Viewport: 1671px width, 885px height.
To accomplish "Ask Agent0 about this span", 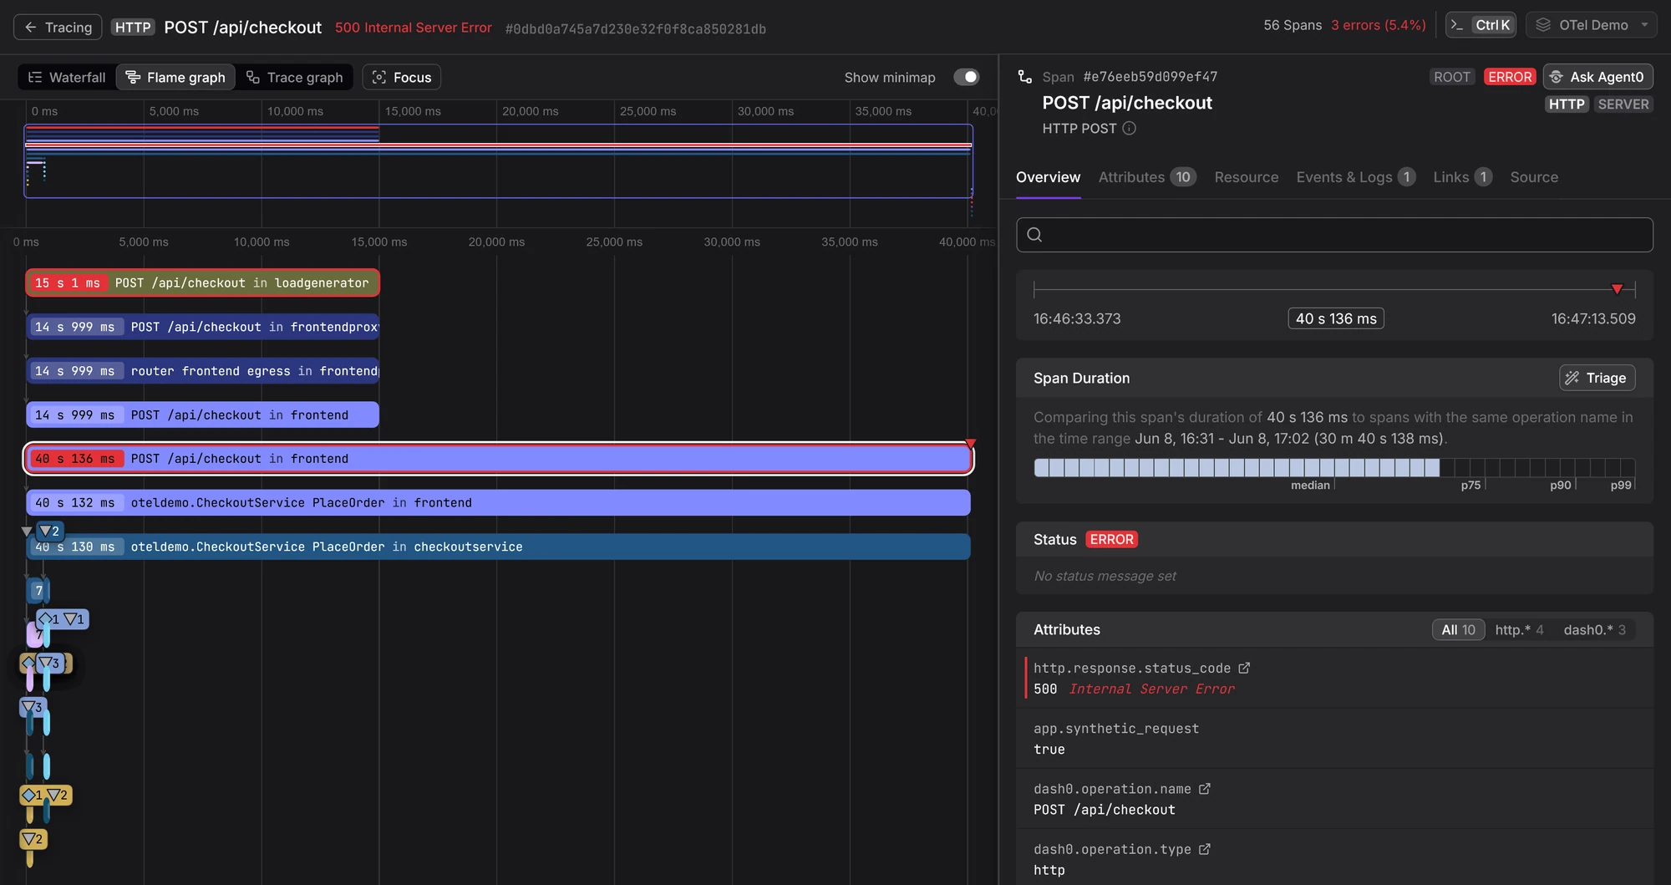I will 1597,77.
